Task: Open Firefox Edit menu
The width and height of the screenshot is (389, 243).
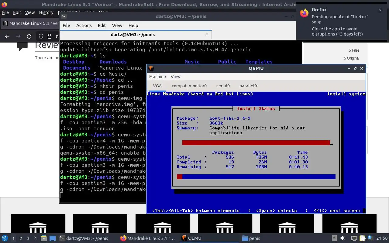Action: tap(17, 12)
